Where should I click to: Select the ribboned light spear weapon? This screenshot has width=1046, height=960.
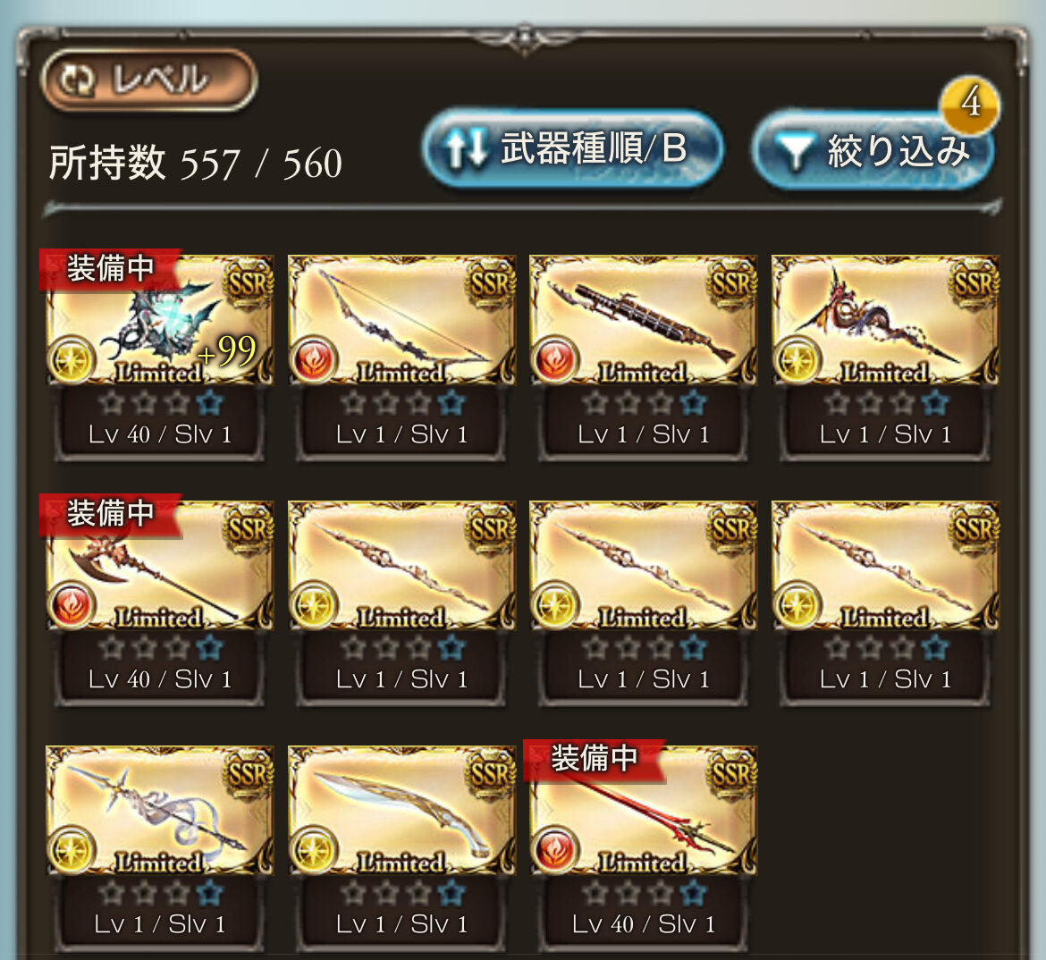tap(159, 810)
